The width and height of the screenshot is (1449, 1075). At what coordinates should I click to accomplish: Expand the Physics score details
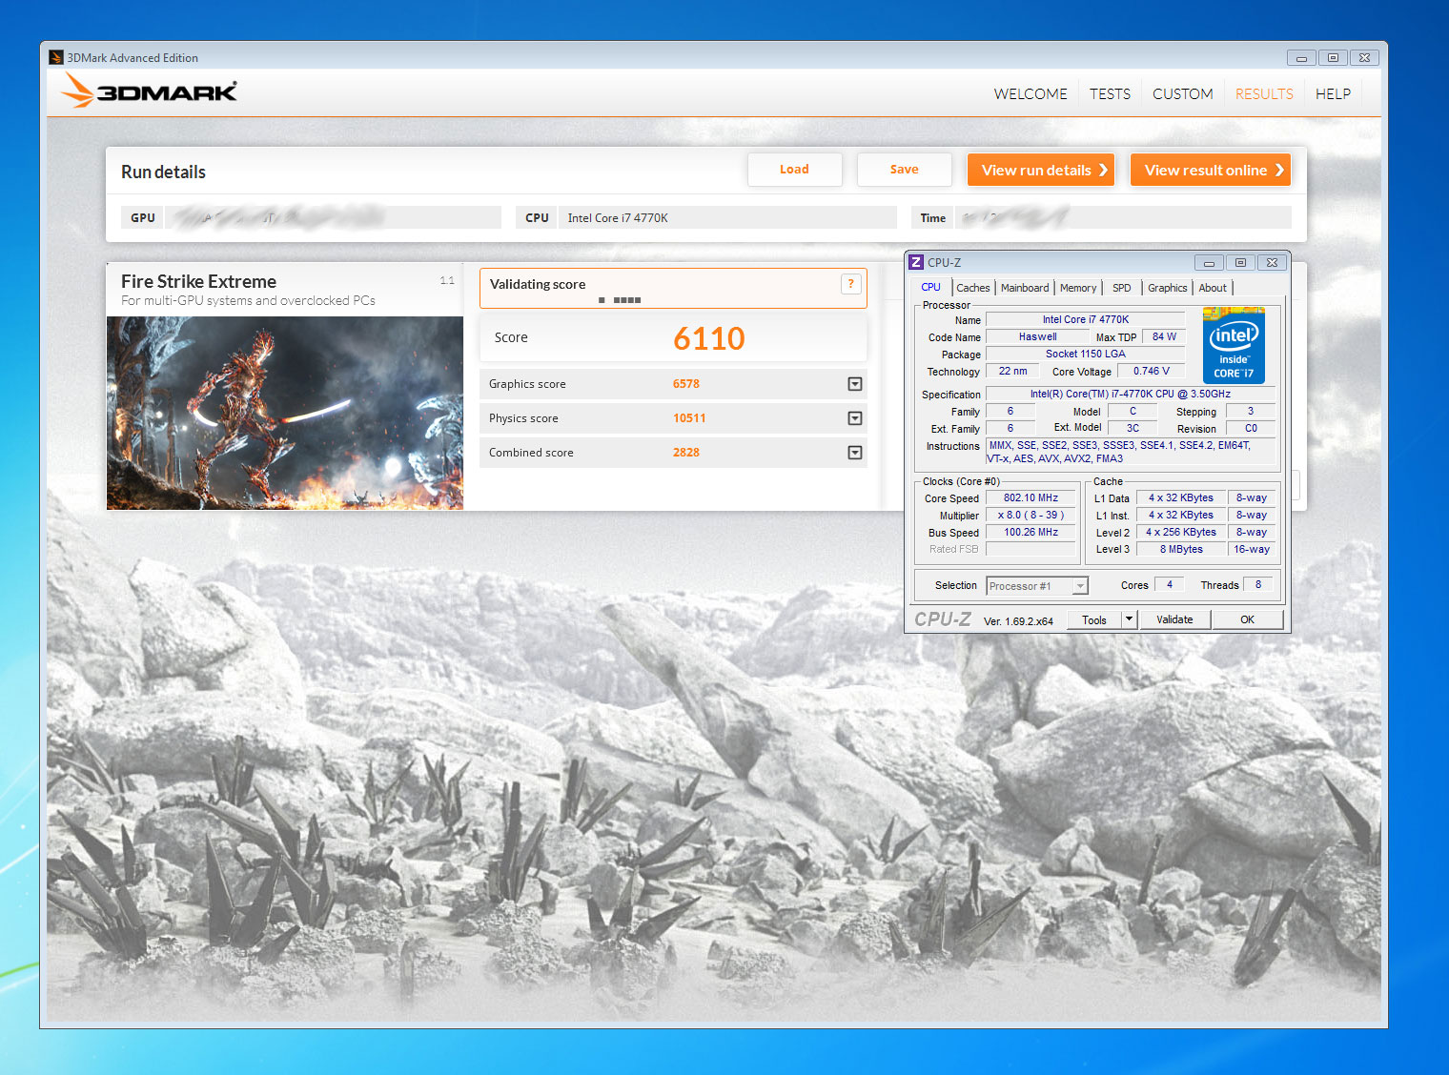point(855,418)
